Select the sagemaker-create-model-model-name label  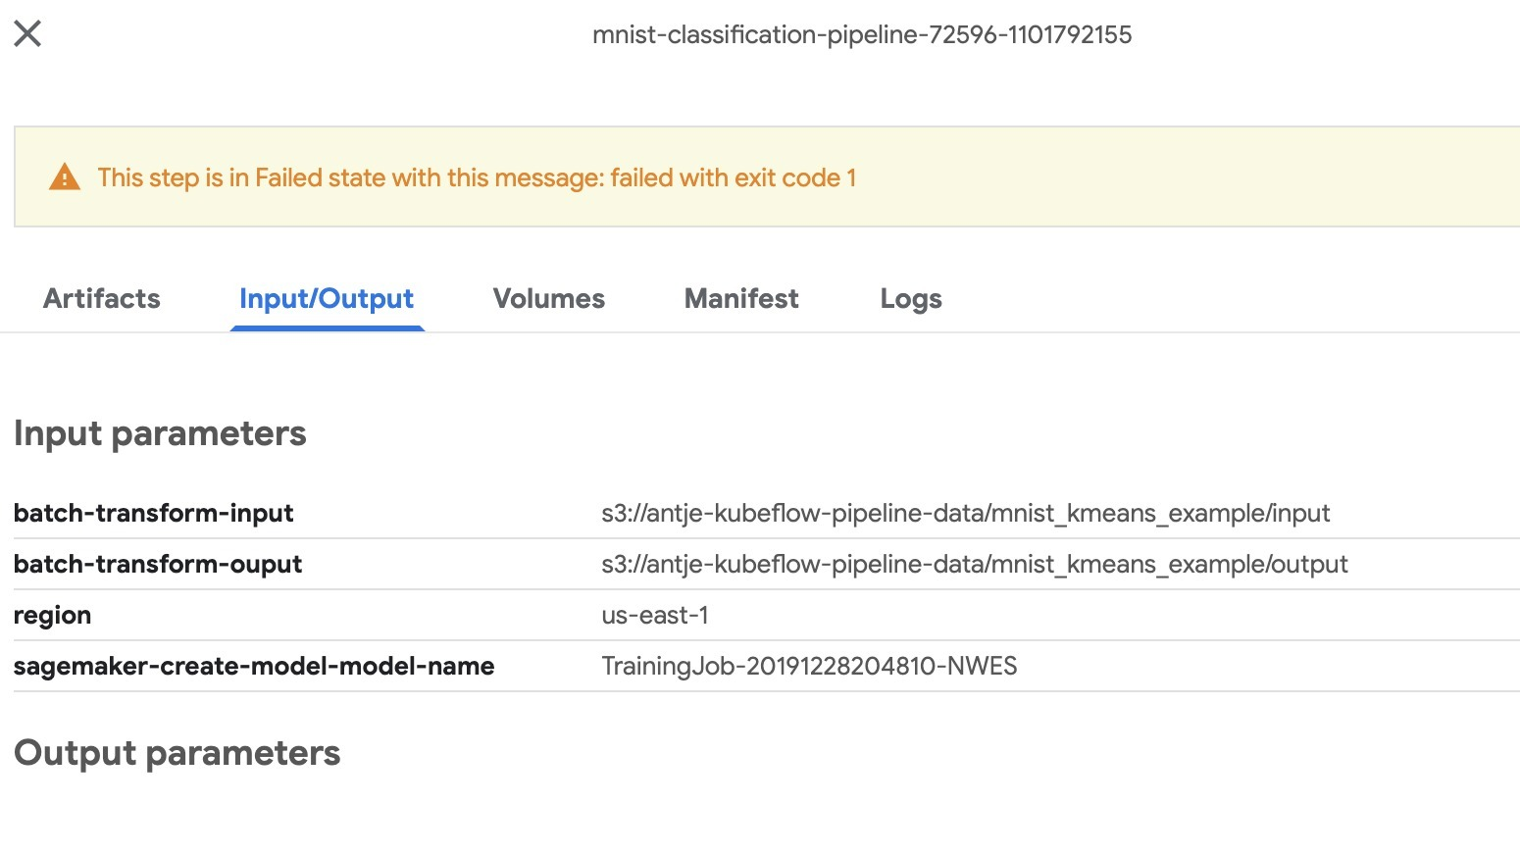254,666
